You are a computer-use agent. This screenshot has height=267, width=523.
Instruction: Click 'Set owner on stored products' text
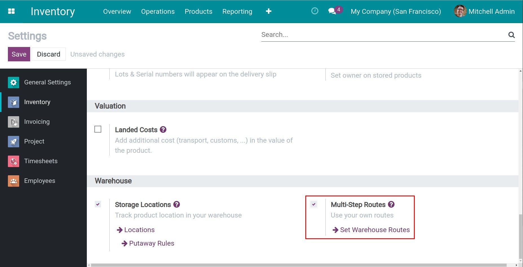pos(376,75)
